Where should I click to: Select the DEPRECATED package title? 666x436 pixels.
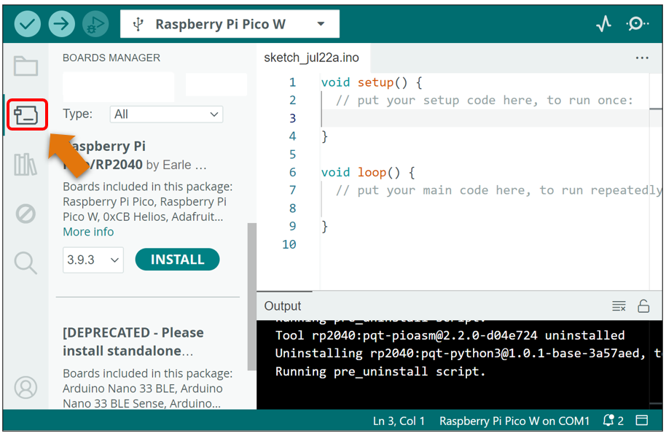[x=133, y=342]
